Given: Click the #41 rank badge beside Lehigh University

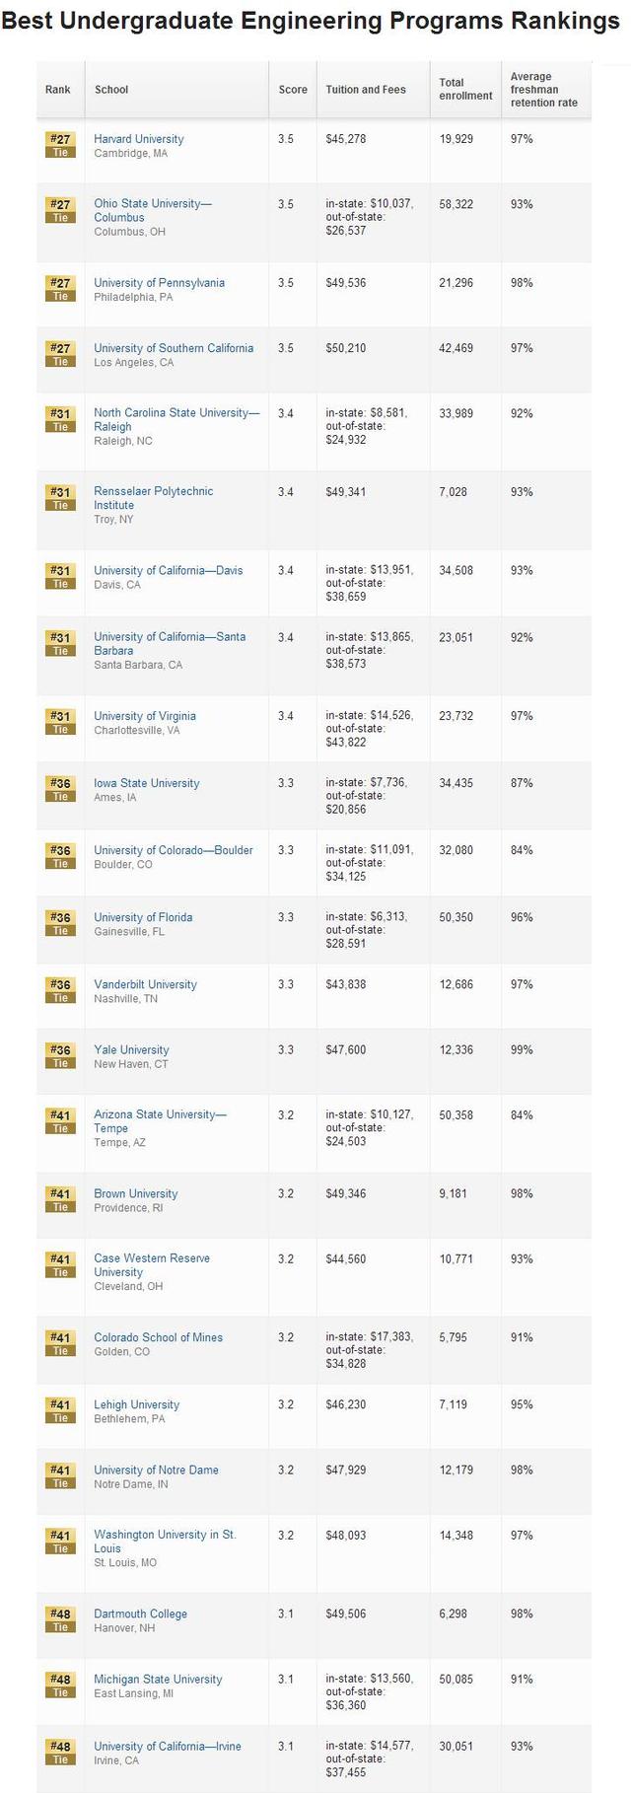Looking at the screenshot, I should (x=60, y=1410).
